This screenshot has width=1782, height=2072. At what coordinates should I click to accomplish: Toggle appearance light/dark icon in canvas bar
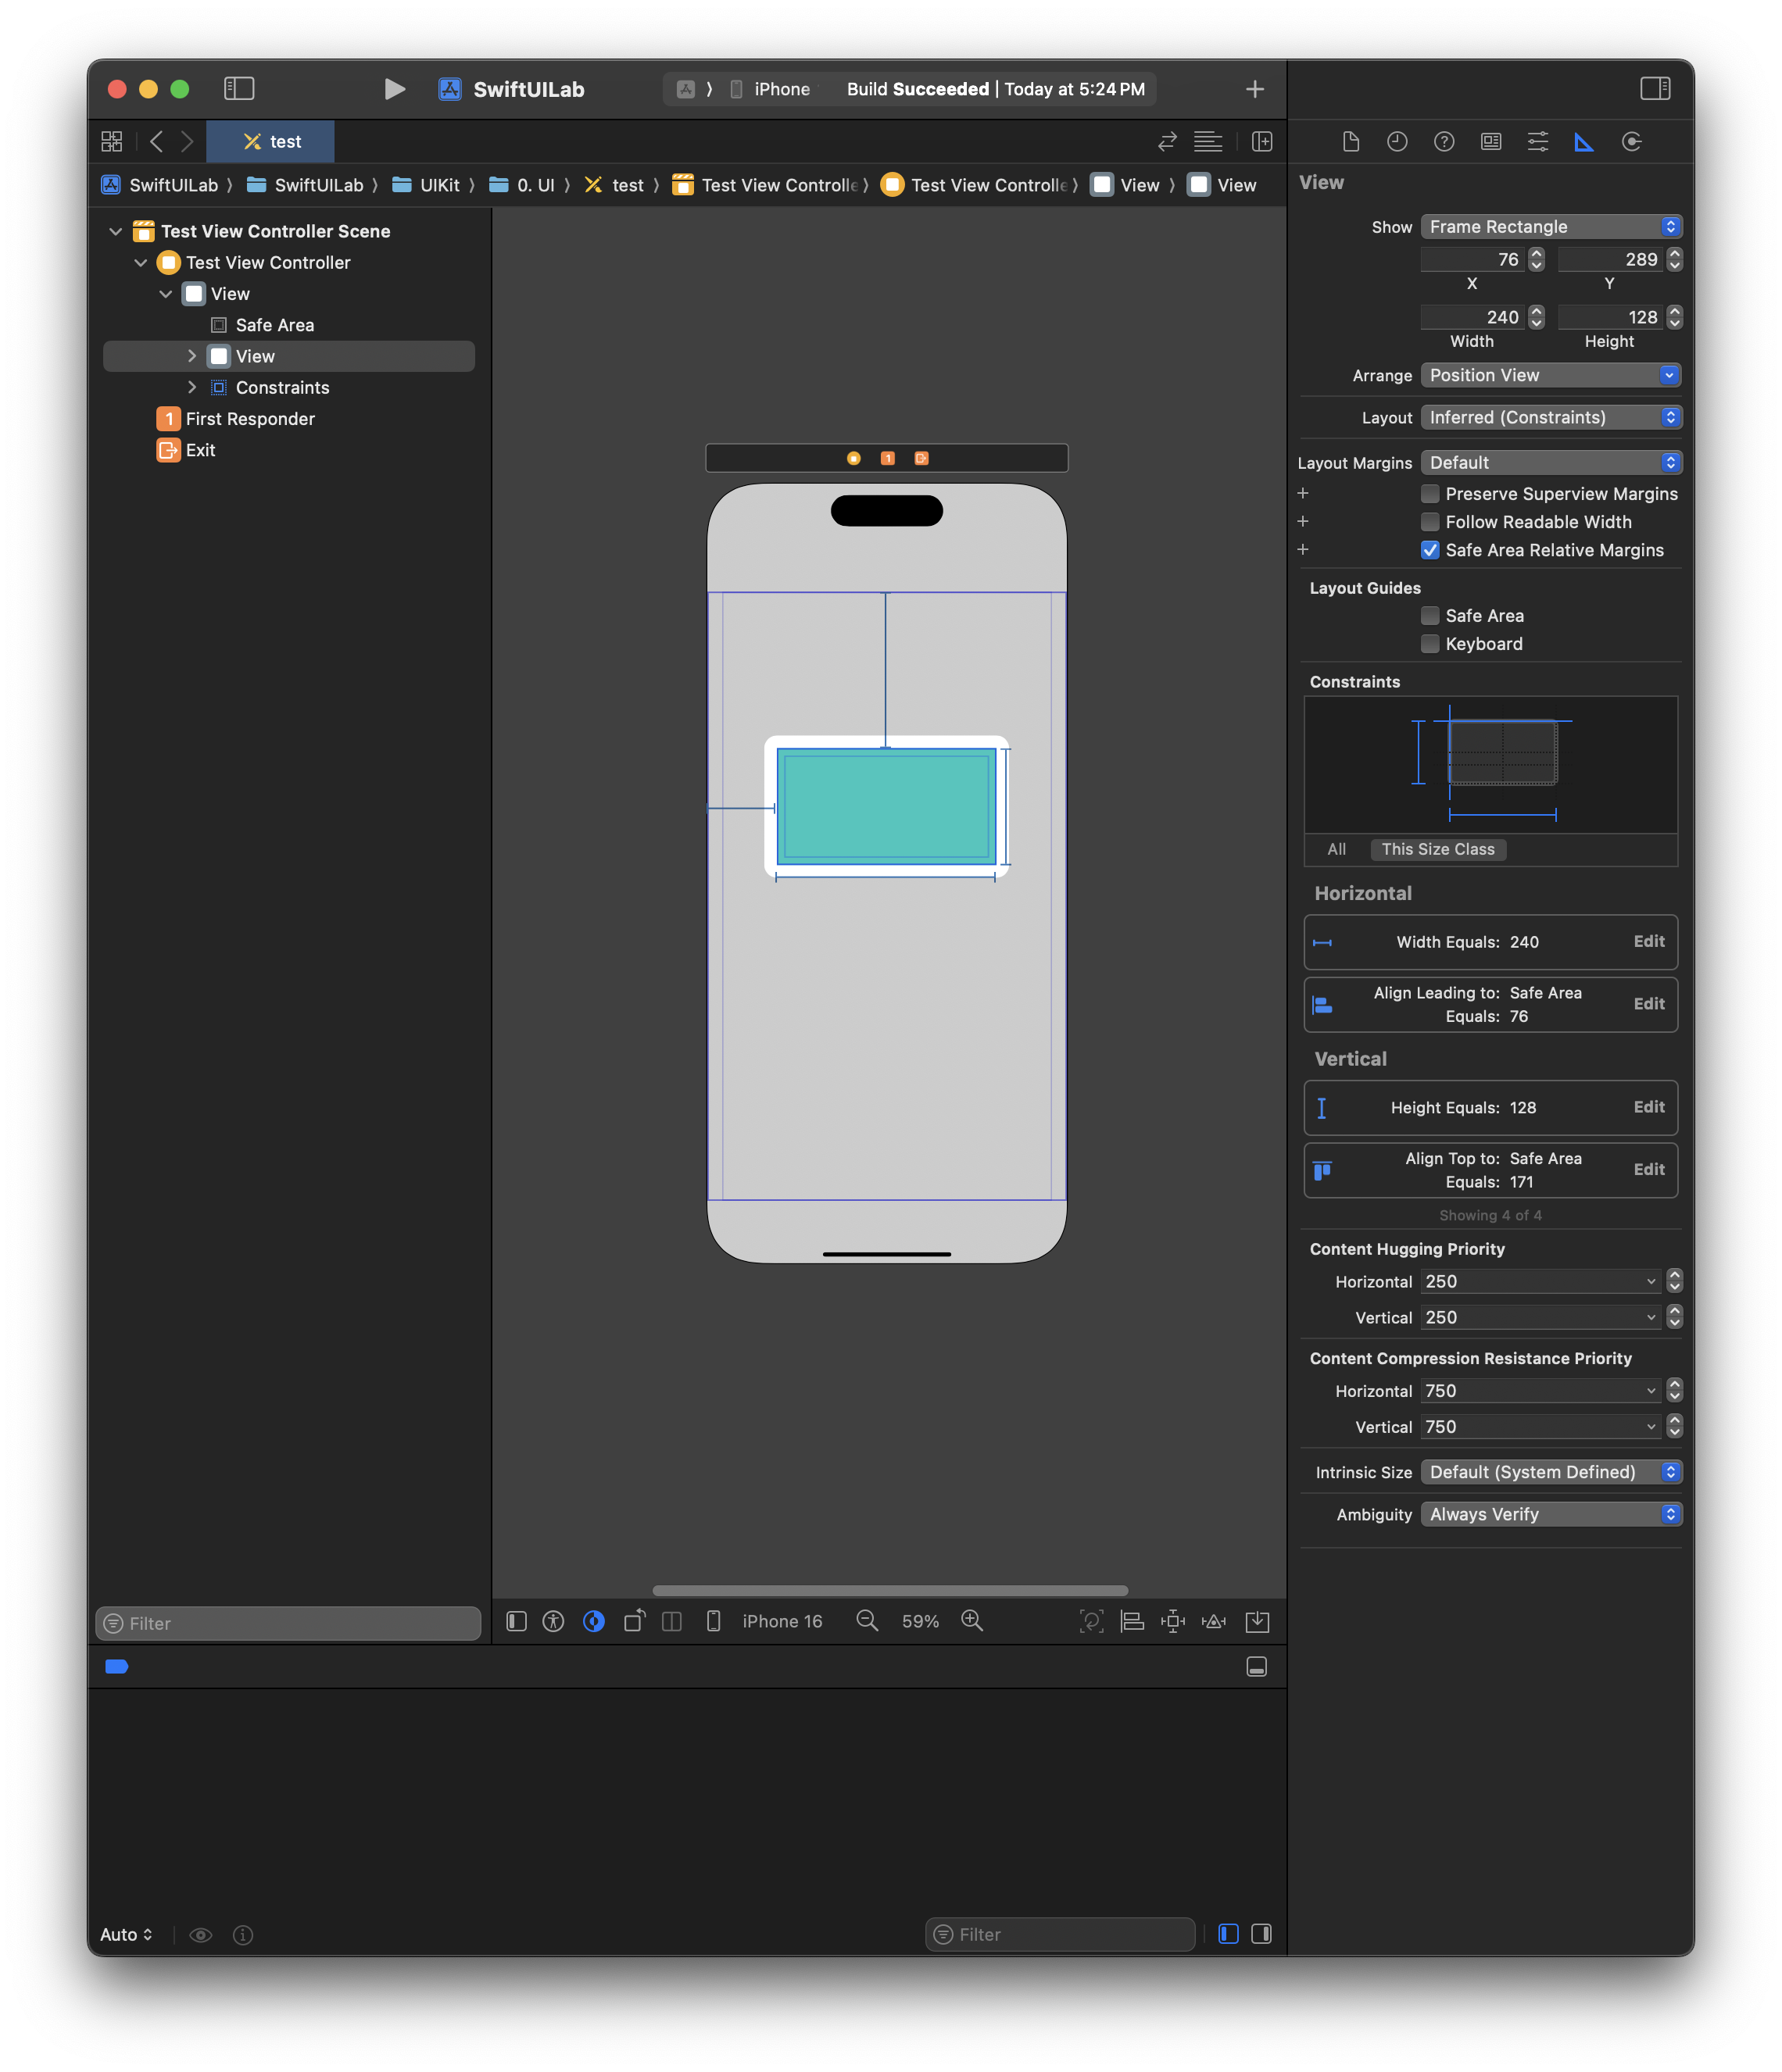pyautogui.click(x=594, y=1621)
